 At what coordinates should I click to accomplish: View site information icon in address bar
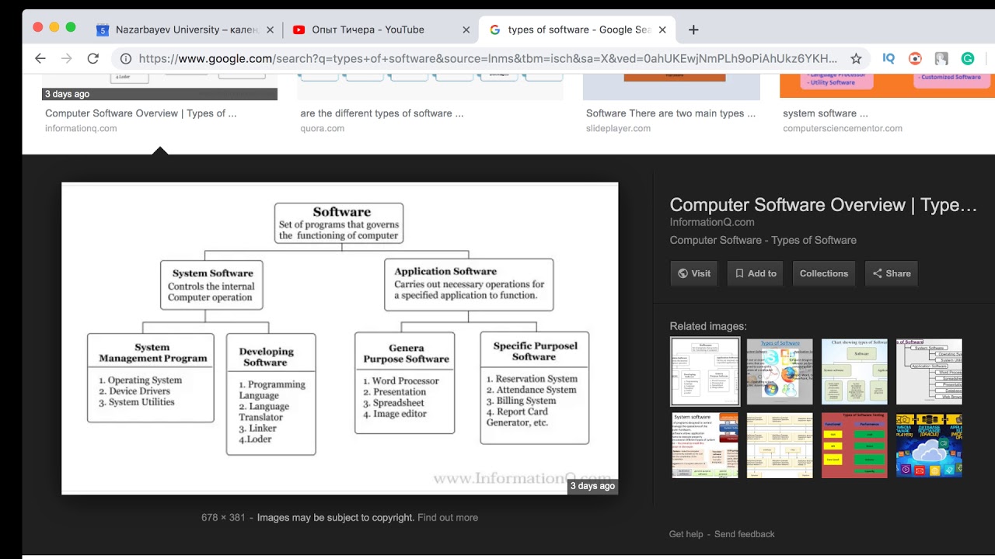126,58
